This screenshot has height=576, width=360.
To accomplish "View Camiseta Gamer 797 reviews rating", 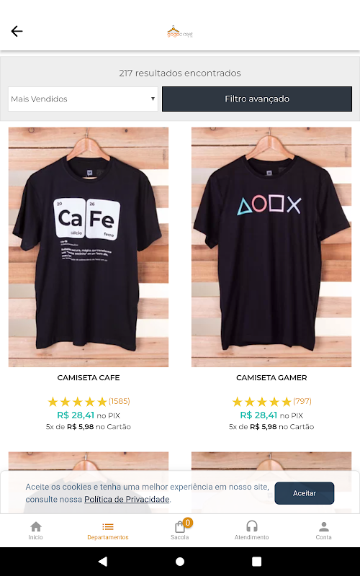I will [271, 402].
